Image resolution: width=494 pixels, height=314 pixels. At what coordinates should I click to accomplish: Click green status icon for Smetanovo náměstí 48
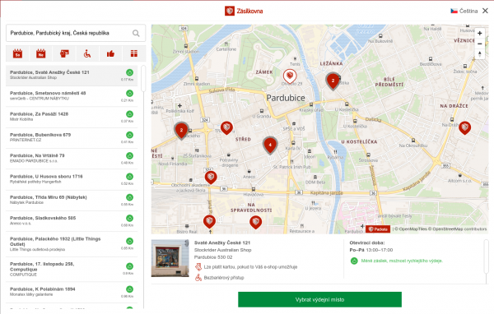coord(129,93)
